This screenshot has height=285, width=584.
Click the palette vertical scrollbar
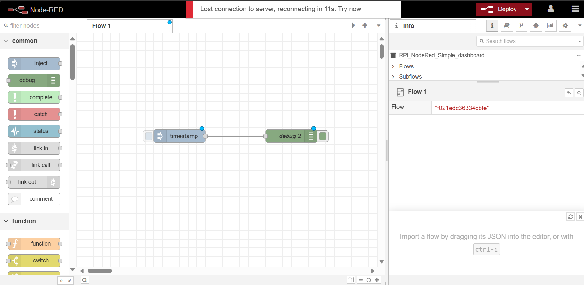73,62
